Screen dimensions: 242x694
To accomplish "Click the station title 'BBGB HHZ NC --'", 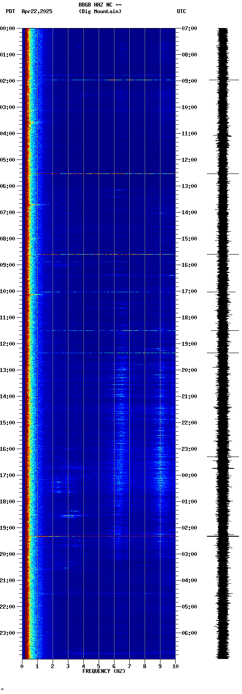I will click(100, 5).
